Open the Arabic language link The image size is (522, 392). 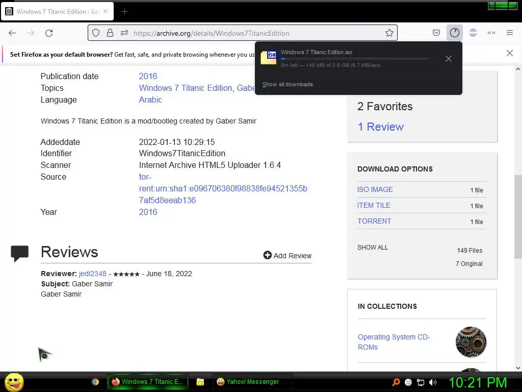click(150, 100)
